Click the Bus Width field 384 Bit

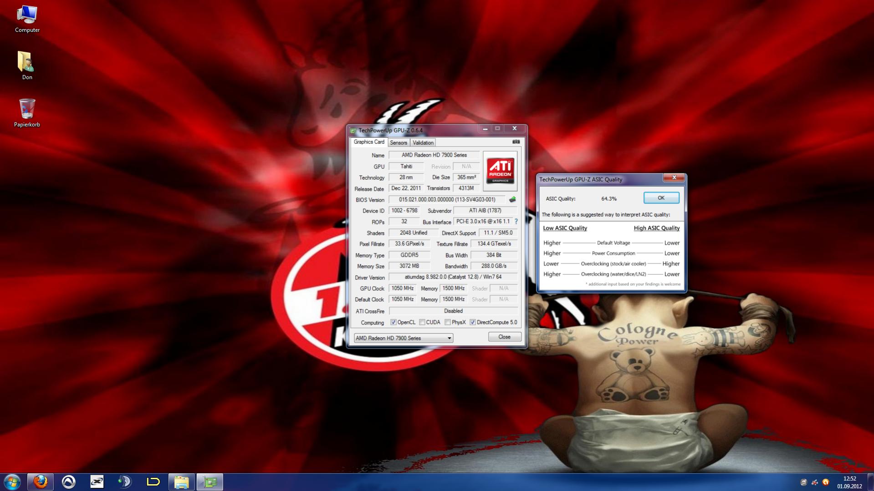494,255
